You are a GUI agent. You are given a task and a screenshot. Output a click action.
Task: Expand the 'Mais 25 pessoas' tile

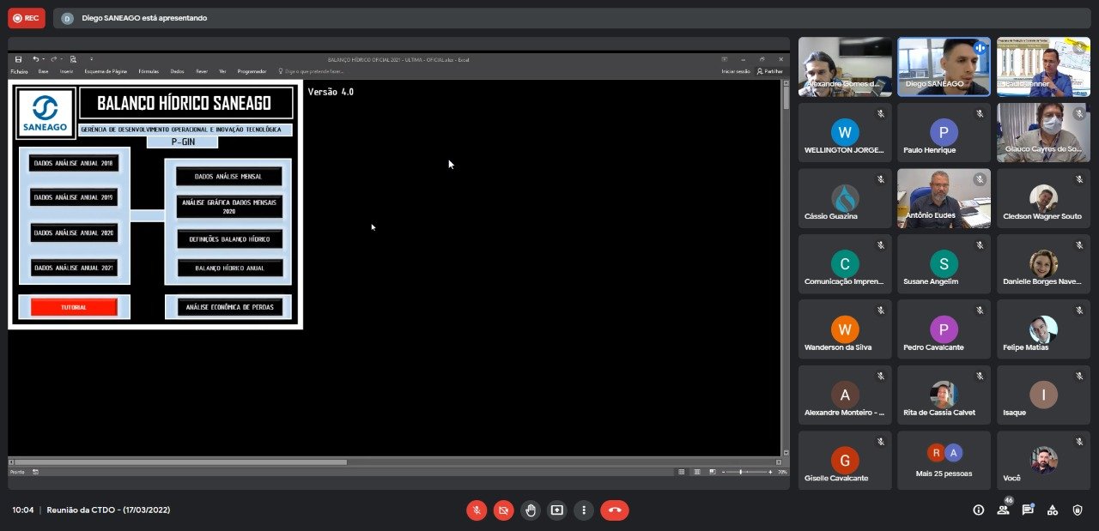(944, 461)
